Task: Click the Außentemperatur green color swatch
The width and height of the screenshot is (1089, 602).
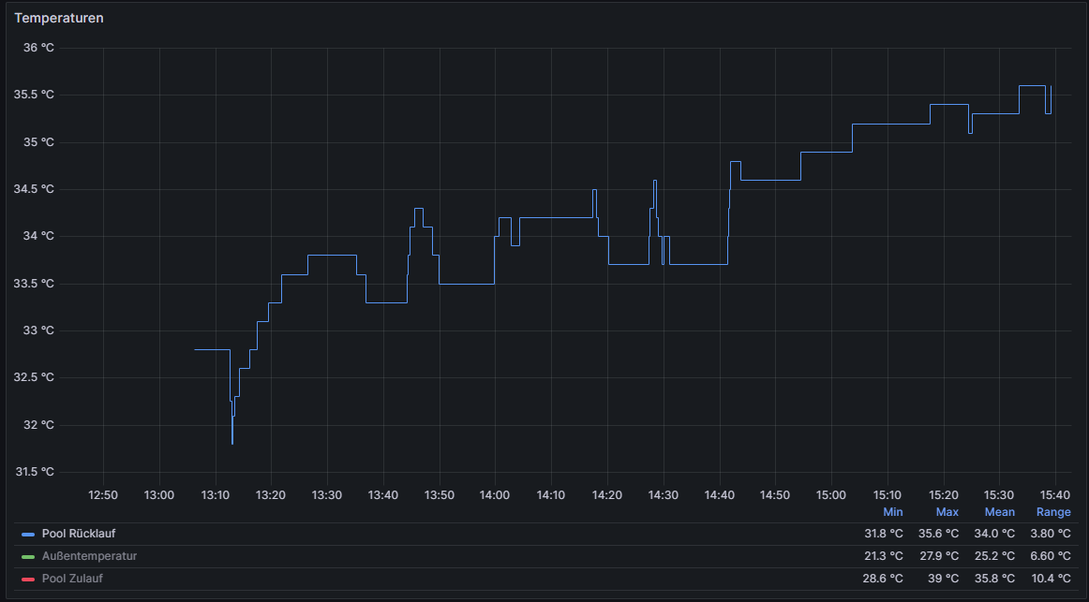Action: click(28, 556)
